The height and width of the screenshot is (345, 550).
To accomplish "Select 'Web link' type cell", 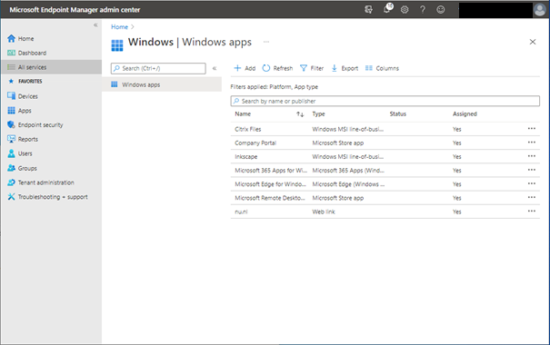I will click(324, 212).
